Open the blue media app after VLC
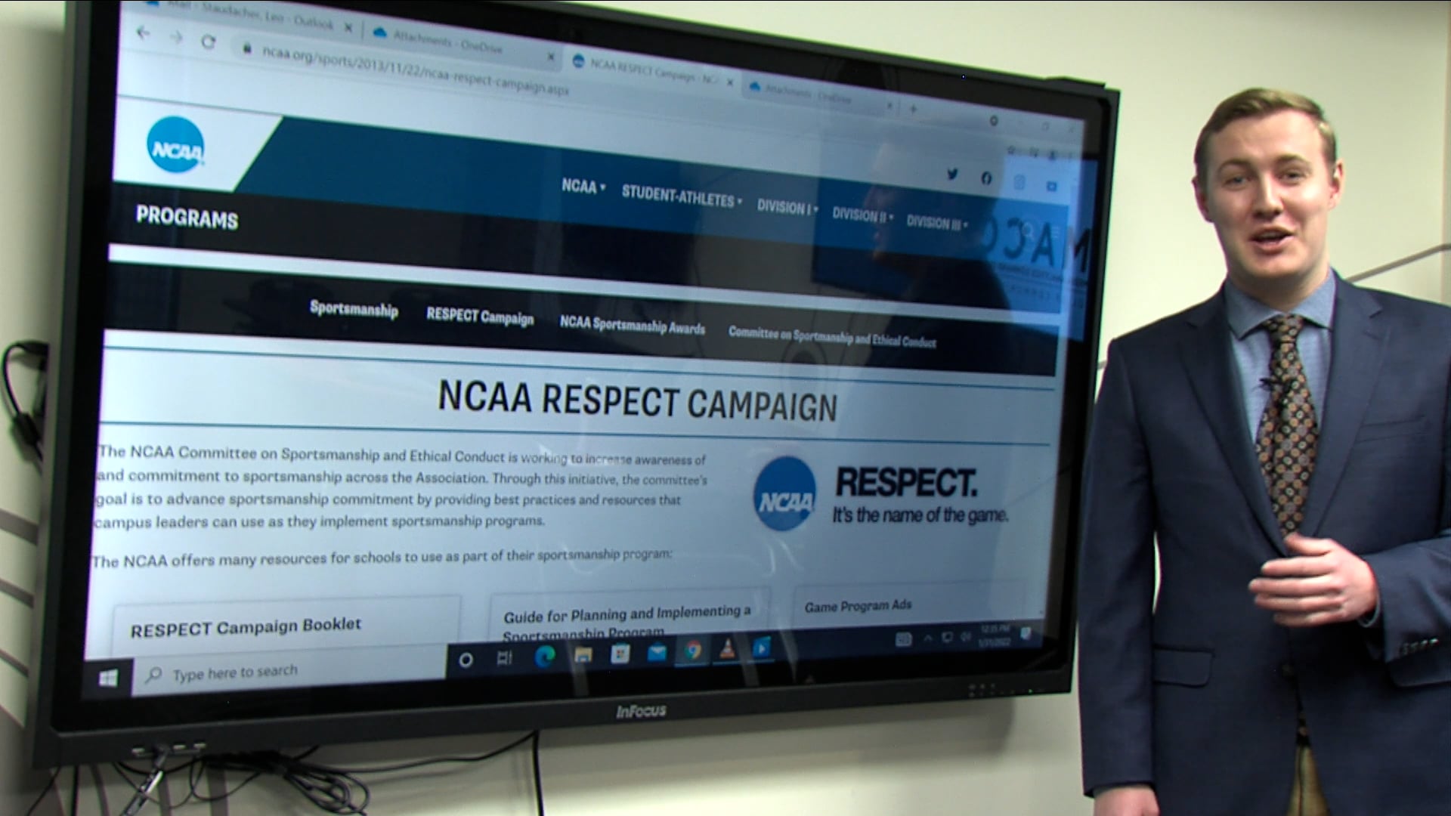 click(761, 647)
